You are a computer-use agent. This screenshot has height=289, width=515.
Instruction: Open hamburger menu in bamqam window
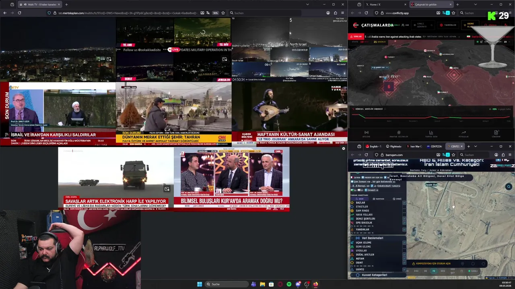point(510,155)
